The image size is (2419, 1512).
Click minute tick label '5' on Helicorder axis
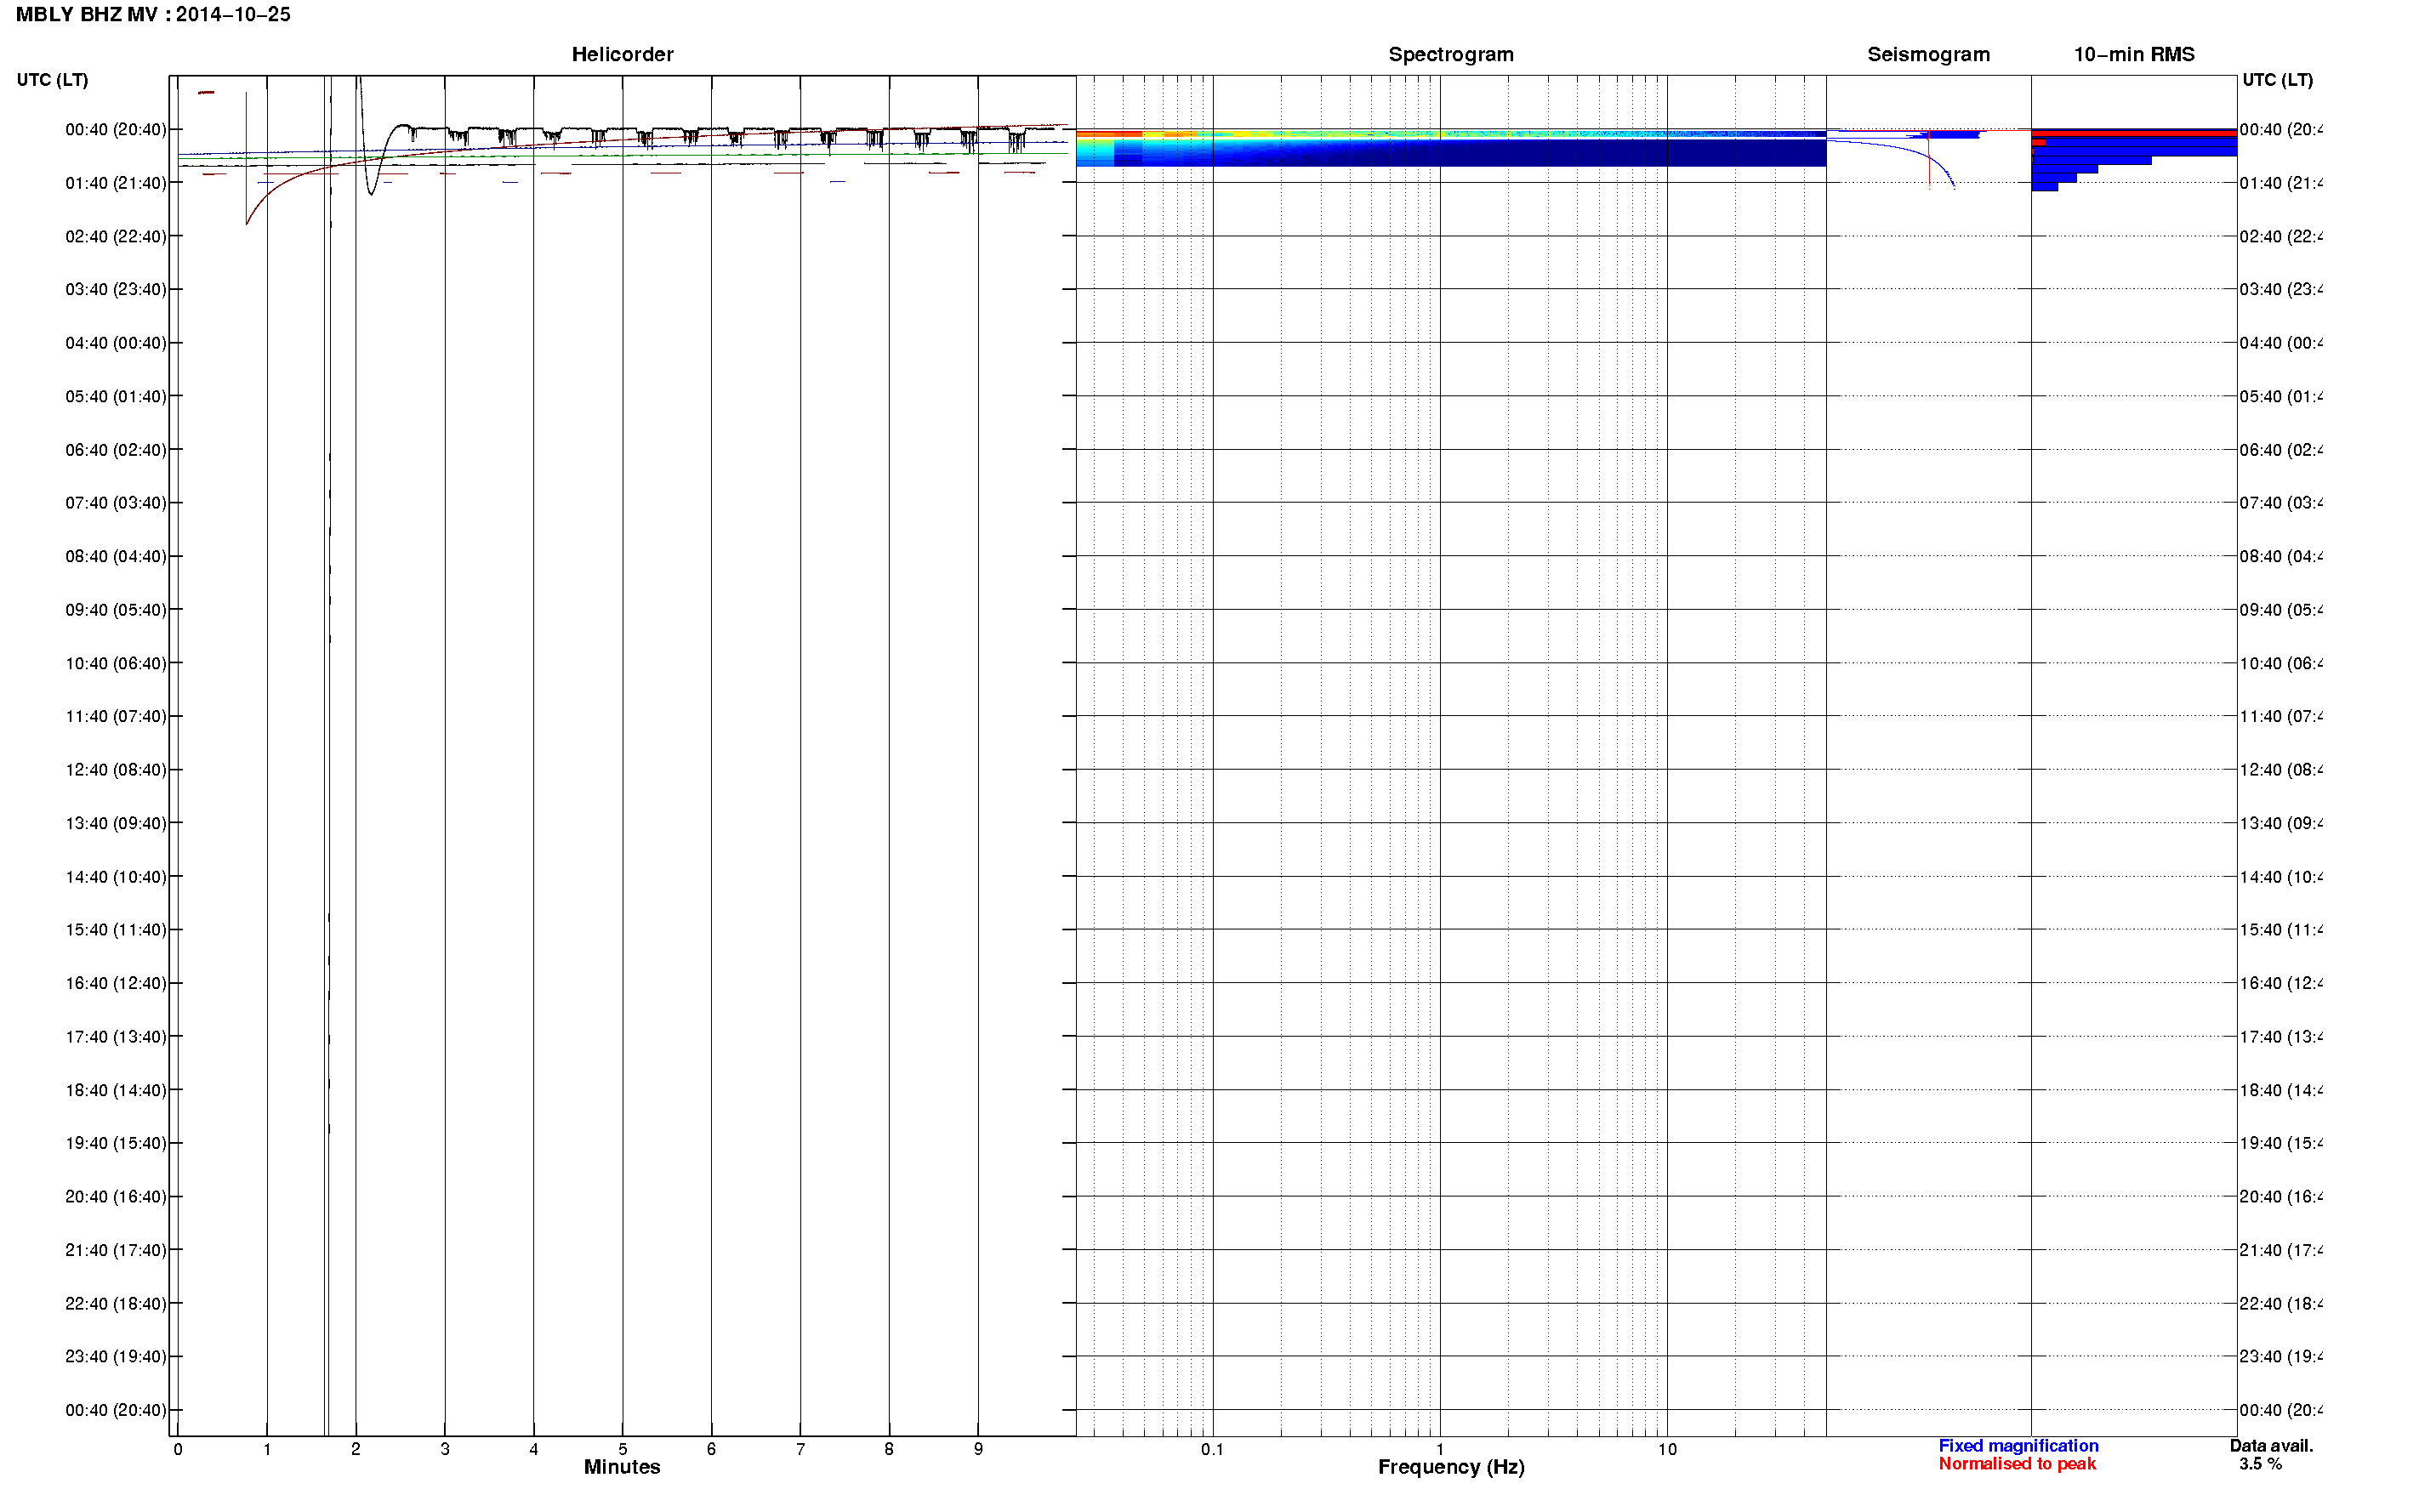(x=622, y=1450)
